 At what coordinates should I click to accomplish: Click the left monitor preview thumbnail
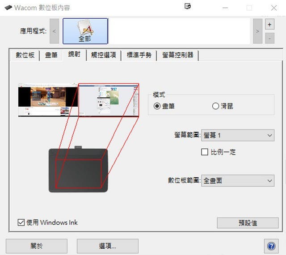[48, 100]
